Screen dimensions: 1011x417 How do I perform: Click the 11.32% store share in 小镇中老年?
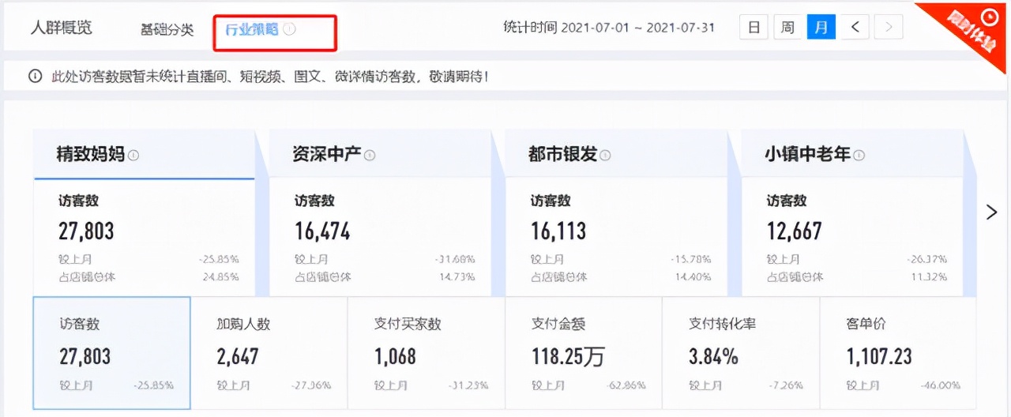[x=929, y=276]
